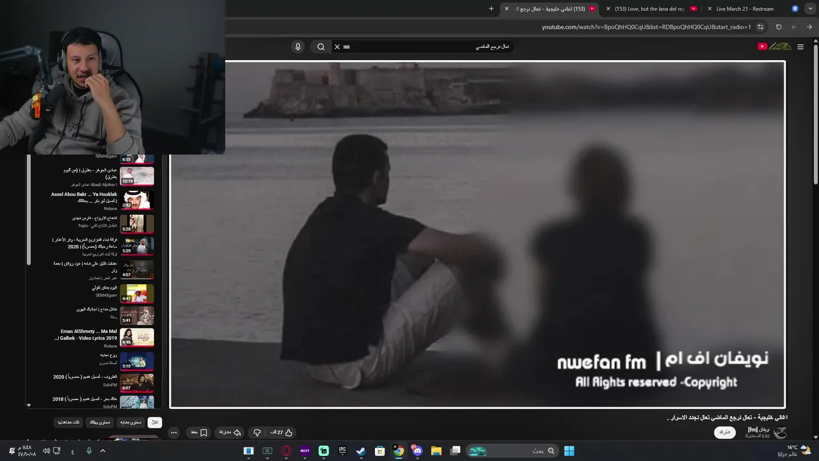Open the Windows Start button
The image size is (819, 461).
(569, 451)
